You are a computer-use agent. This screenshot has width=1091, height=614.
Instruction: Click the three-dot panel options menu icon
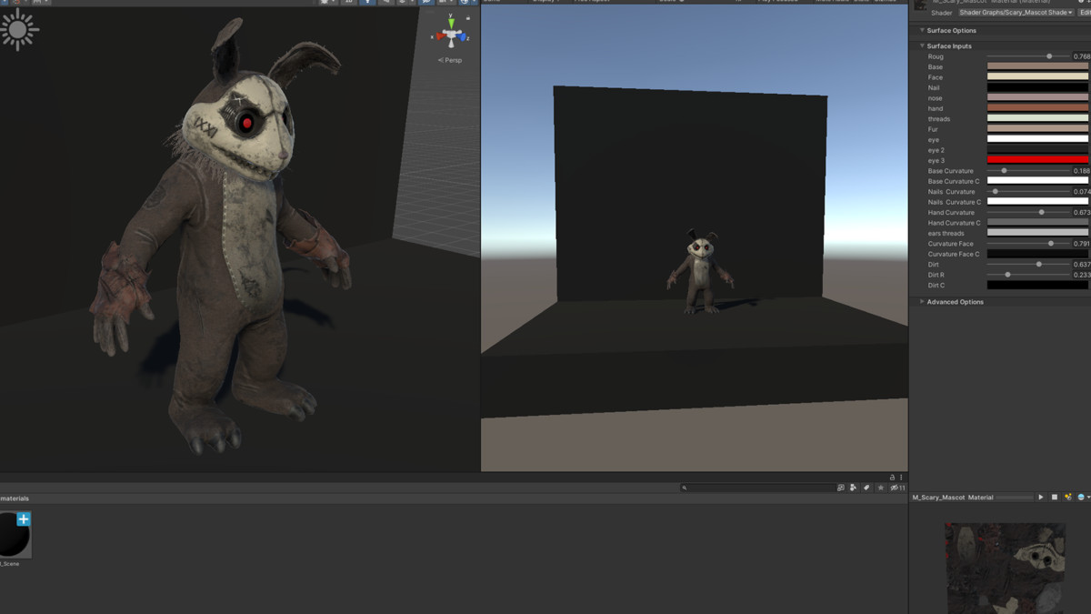click(901, 477)
